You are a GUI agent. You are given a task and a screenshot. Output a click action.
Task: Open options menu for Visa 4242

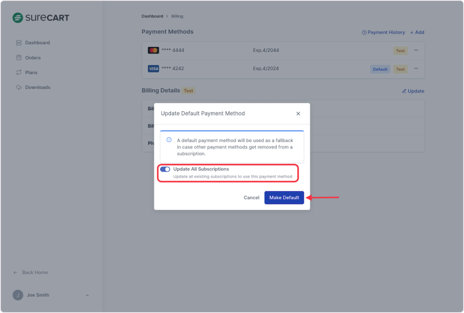click(416, 69)
